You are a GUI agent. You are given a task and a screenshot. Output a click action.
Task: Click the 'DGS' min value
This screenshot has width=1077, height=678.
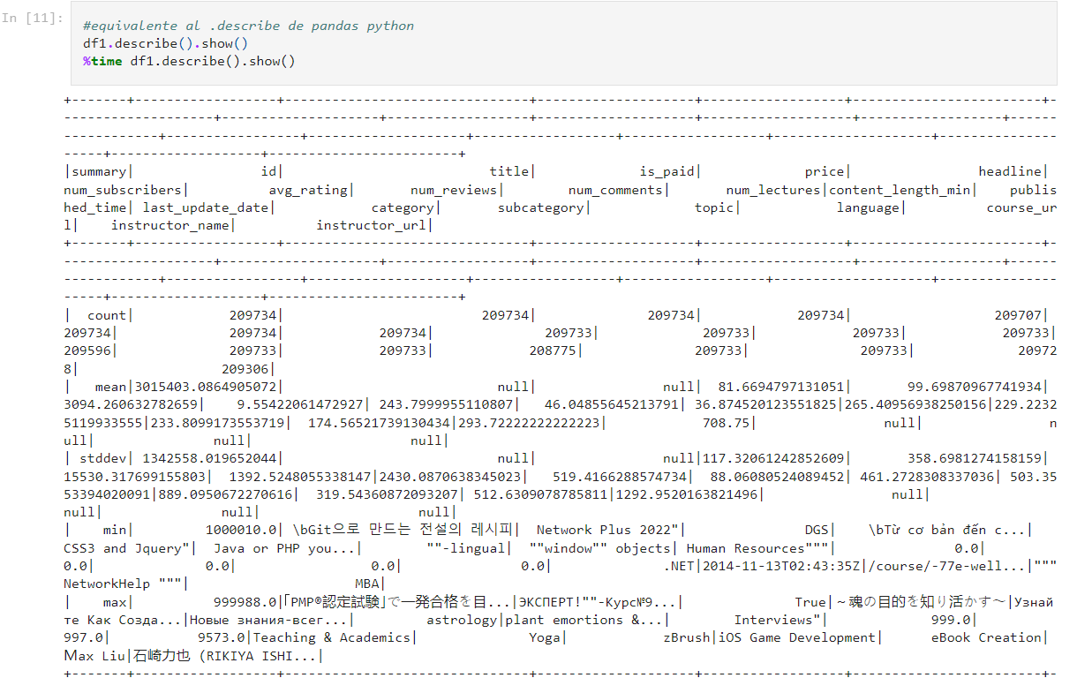tap(817, 530)
